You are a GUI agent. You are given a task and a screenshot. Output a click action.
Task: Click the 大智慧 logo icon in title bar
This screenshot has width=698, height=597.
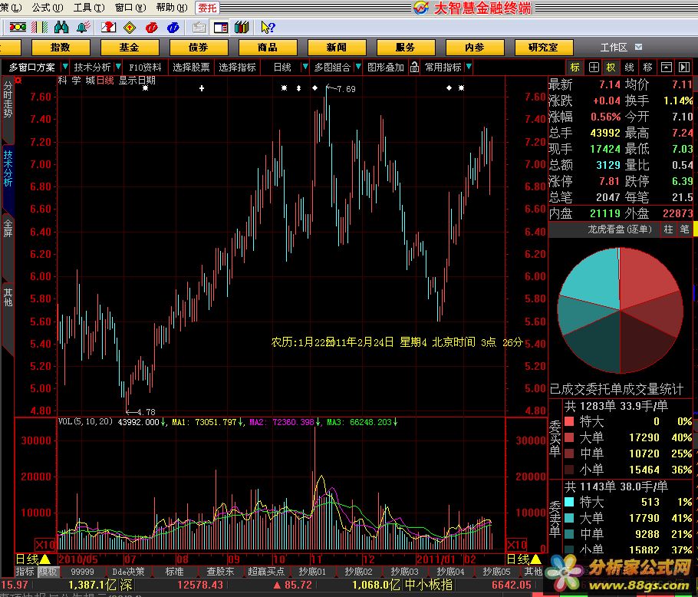pyautogui.click(x=420, y=8)
